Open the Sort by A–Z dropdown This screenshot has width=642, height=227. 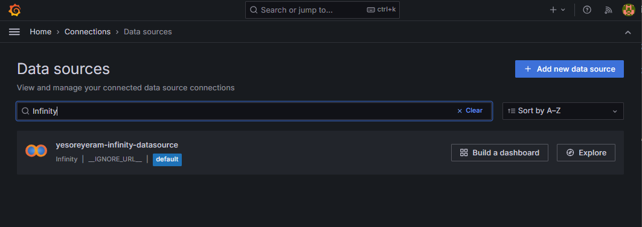point(563,111)
